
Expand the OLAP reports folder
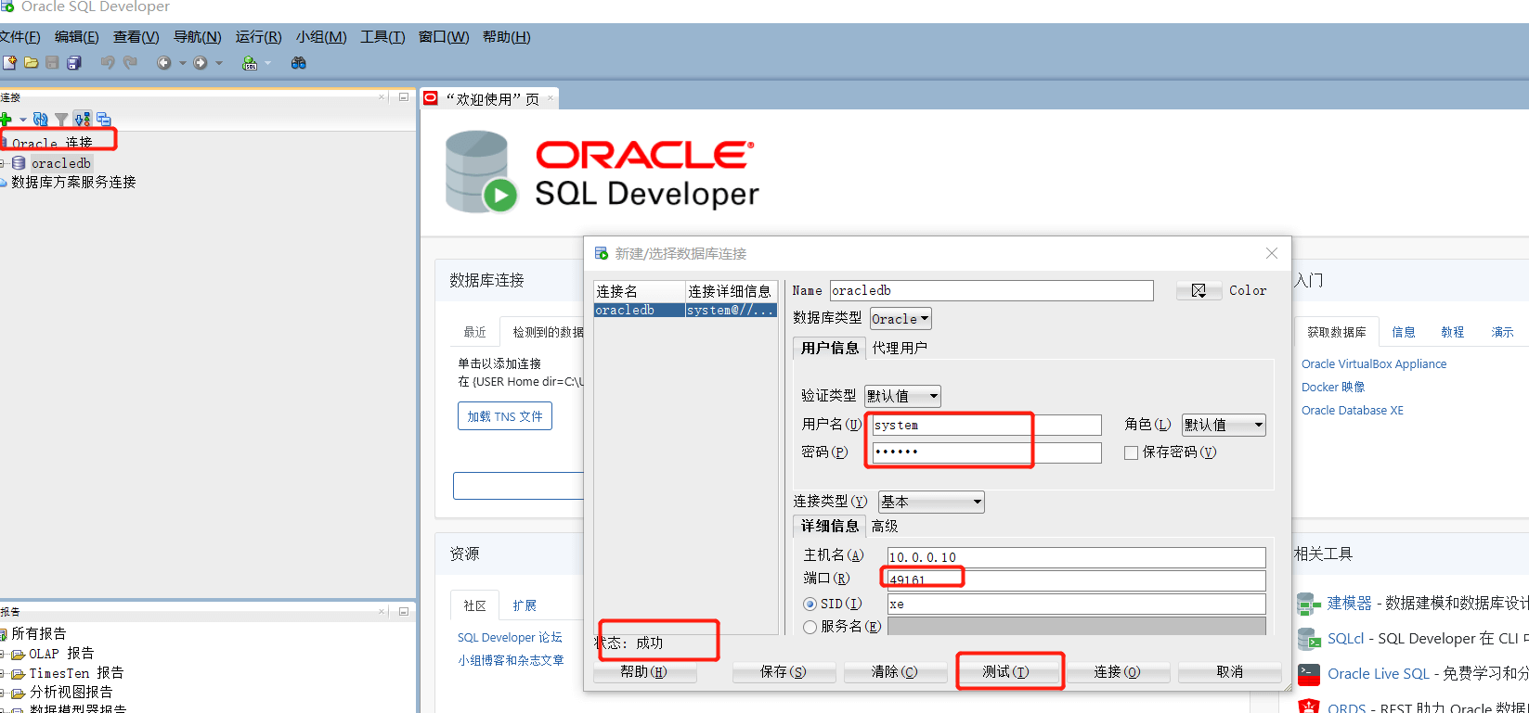pyautogui.click(x=3, y=654)
